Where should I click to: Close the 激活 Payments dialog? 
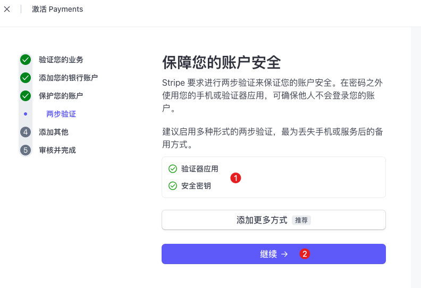point(7,9)
